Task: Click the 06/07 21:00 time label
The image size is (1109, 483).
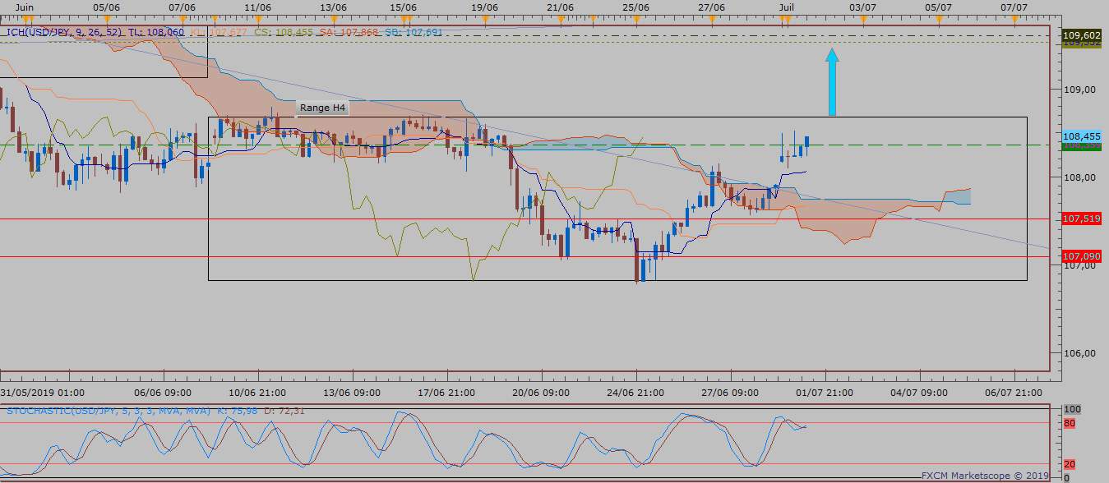Action: 1014,393
